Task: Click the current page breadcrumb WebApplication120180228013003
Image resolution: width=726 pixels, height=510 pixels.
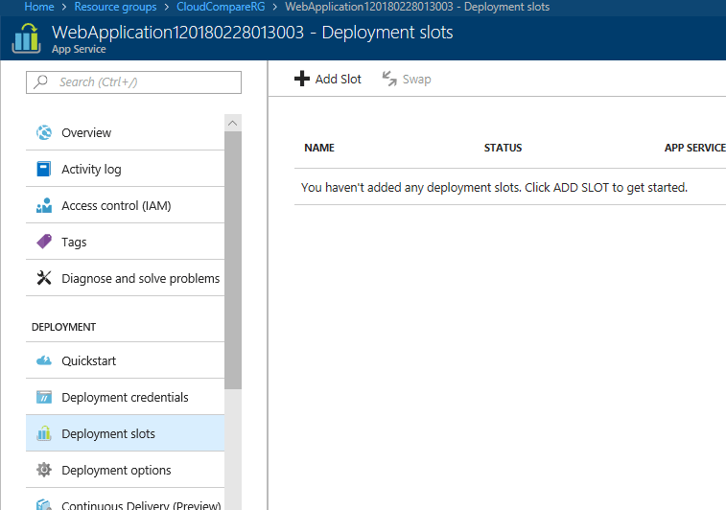Action: (x=417, y=7)
